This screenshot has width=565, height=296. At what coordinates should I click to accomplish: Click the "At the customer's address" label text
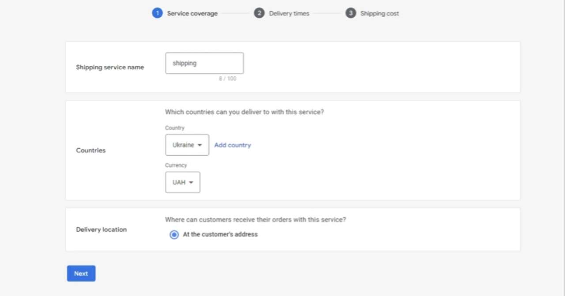[220, 235]
